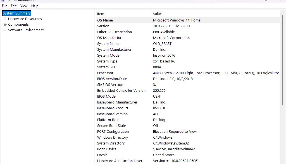Click the AMD Ryzen 7 2700 processor value
The width and height of the screenshot is (286, 164).
pyautogui.click(x=216, y=73)
